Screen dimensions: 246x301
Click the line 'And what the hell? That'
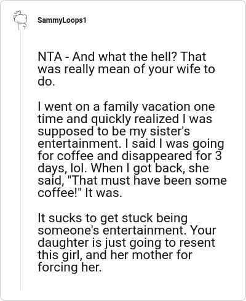[139, 57]
